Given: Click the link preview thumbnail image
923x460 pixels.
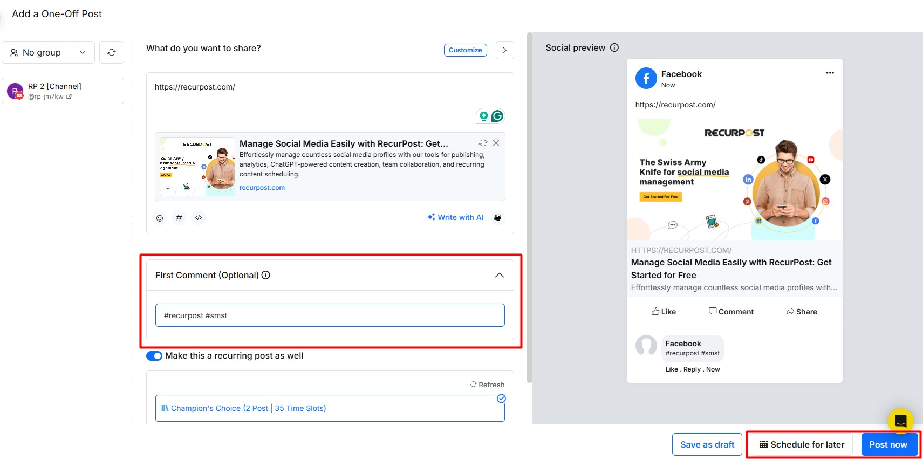Looking at the screenshot, I should tap(197, 167).
